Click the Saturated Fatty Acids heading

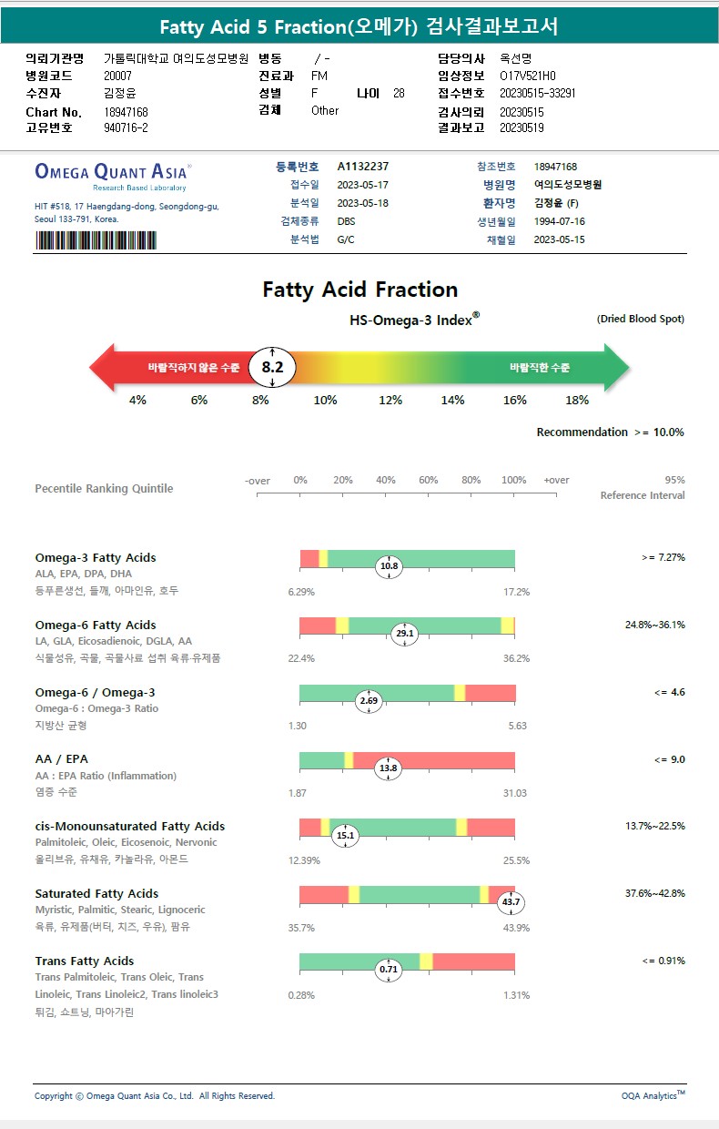[x=96, y=893]
